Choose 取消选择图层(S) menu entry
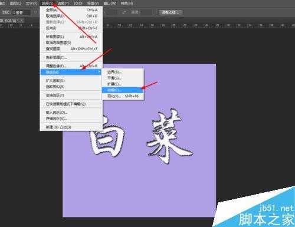 (71, 42)
